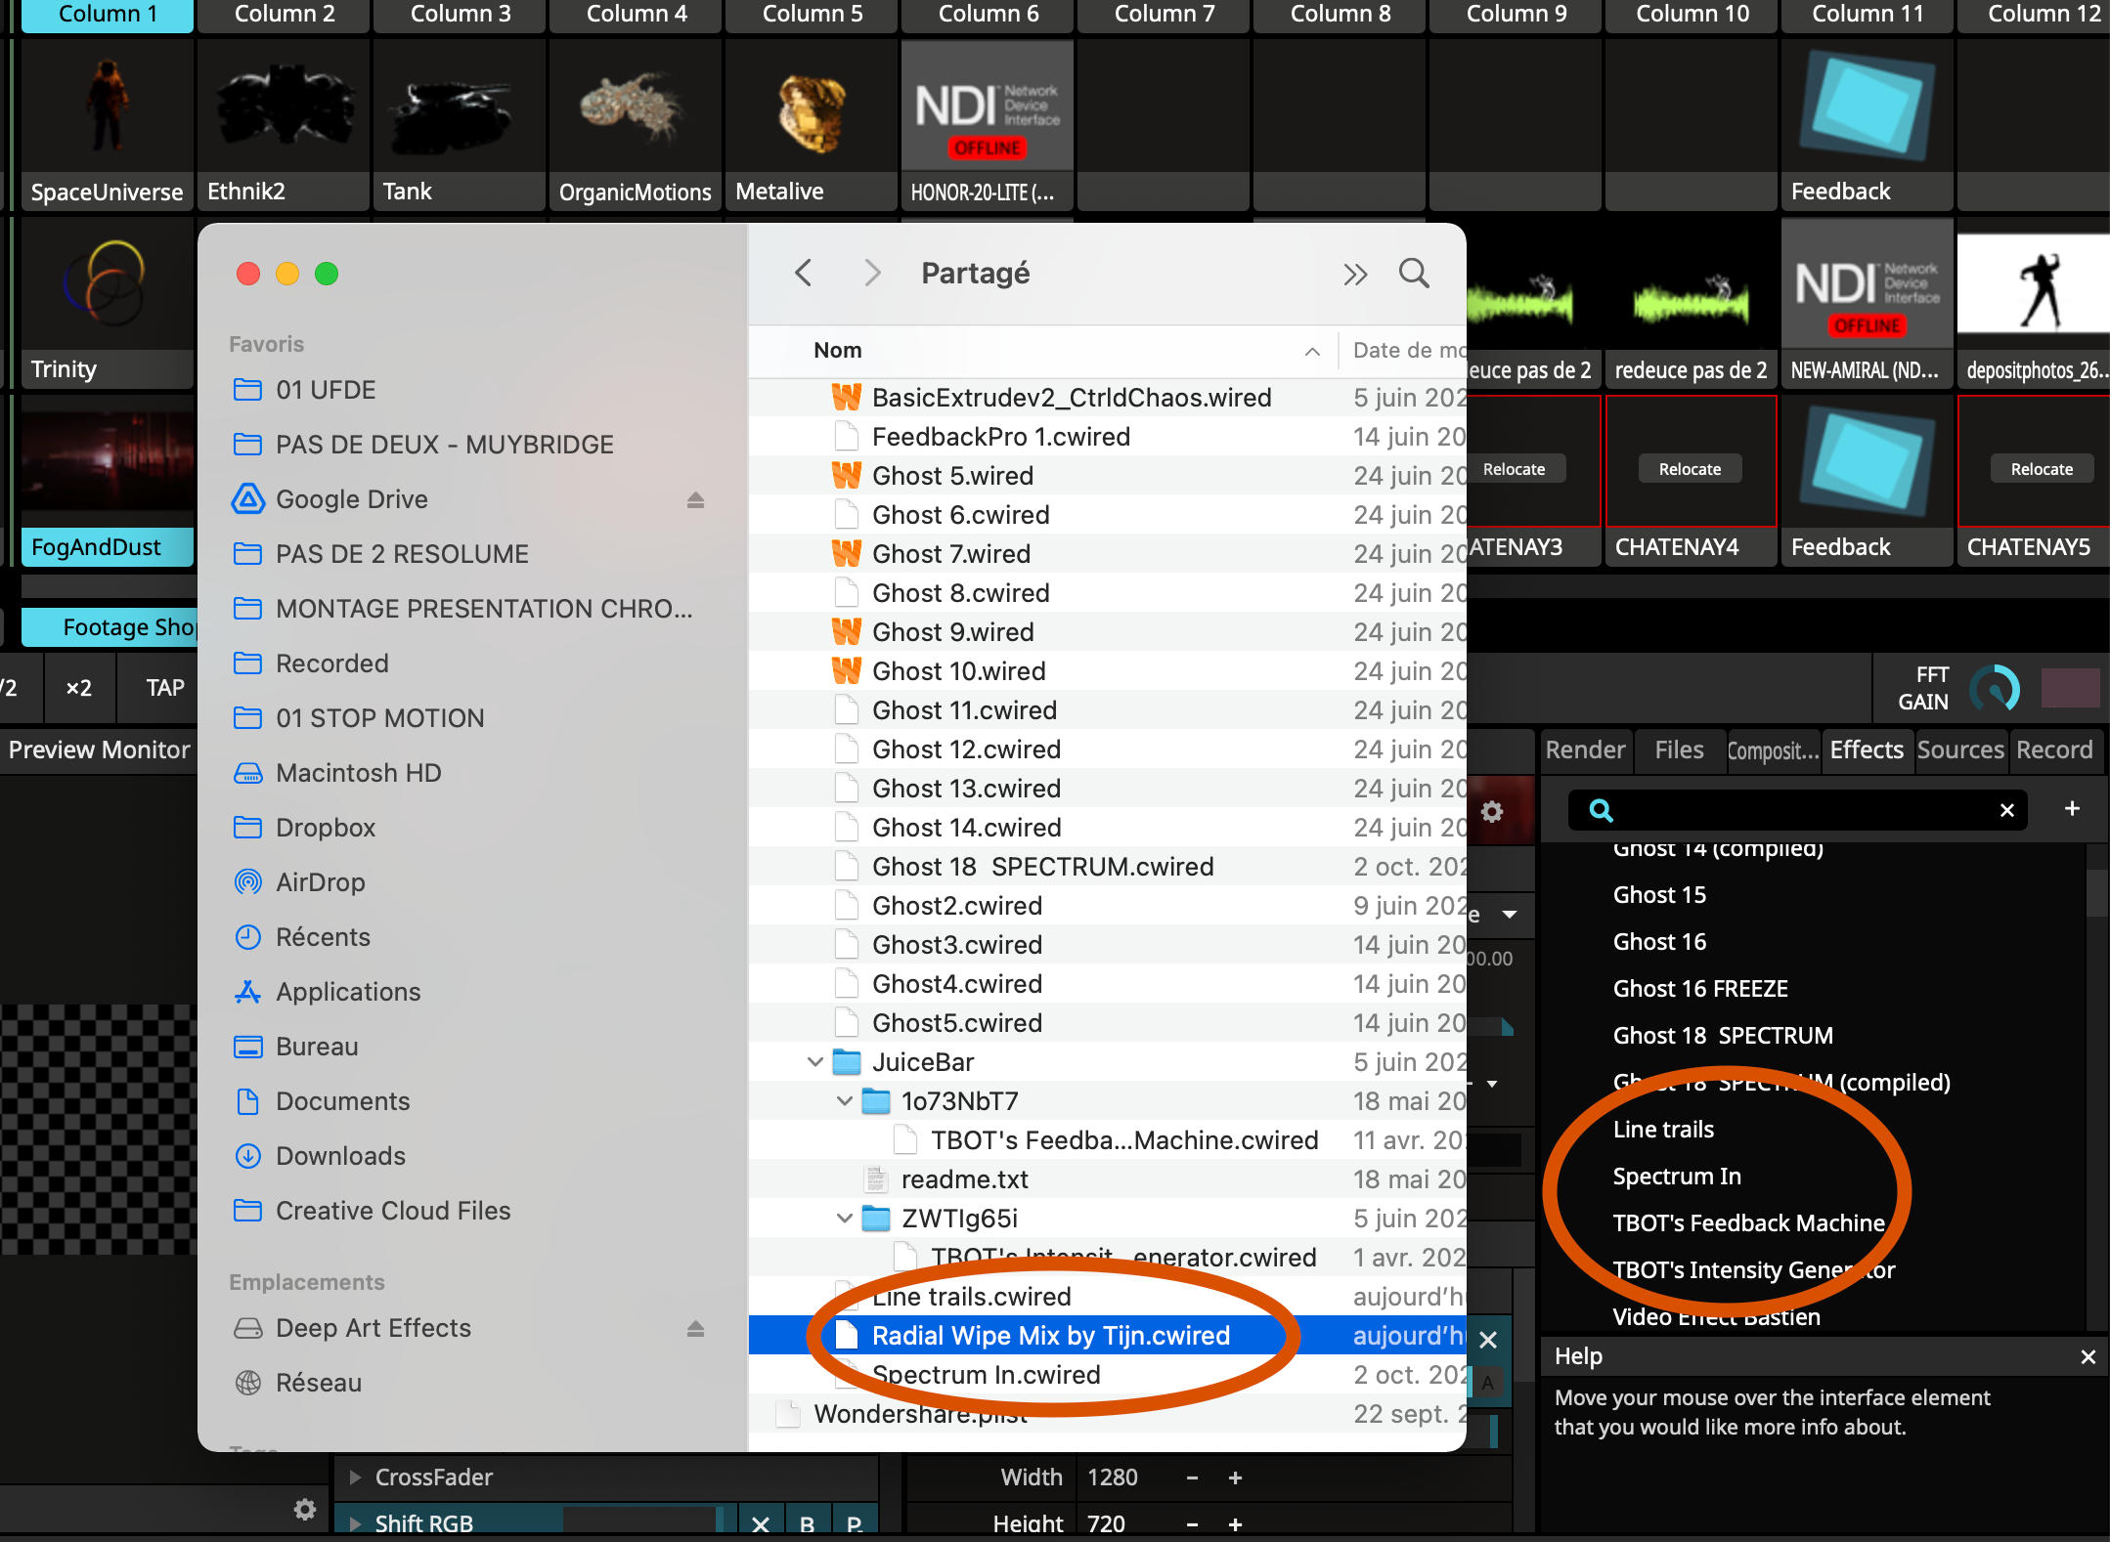Viewport: 2110px width, 1542px height.
Task: Collapse the JuiceBar folder
Action: point(814,1062)
